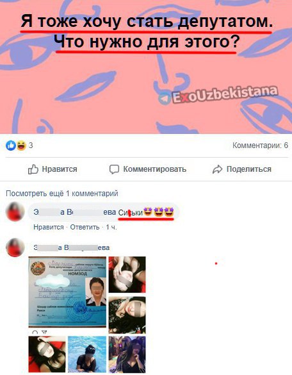292x375 pixels.
Task: Click the Telegram logo in the watermark
Action: pos(164,99)
